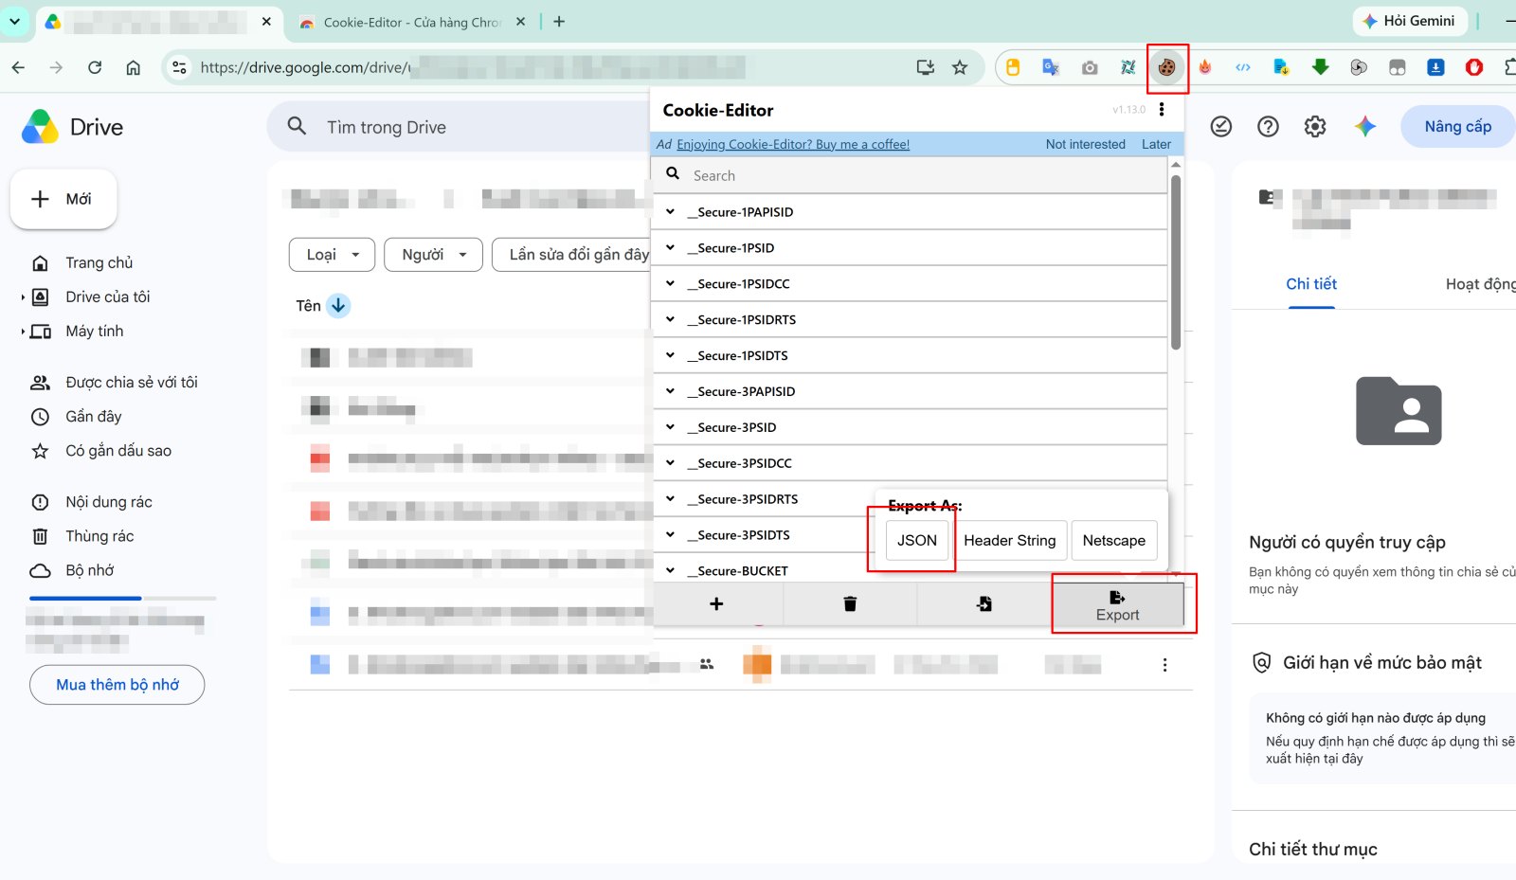Open Được chia sẻ với tôi
This screenshot has height=880, width=1516.
[131, 383]
